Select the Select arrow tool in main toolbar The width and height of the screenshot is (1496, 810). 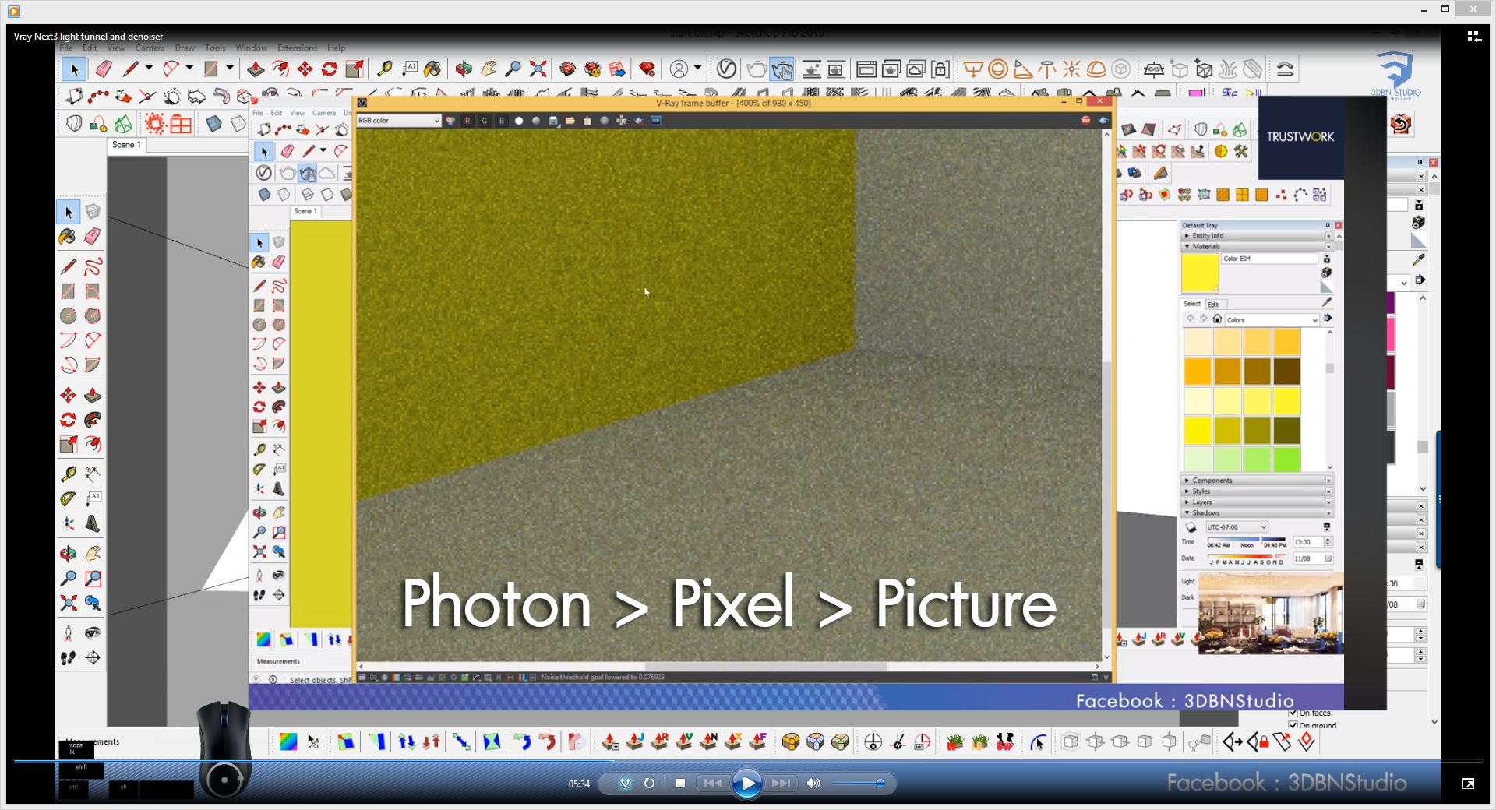click(74, 69)
